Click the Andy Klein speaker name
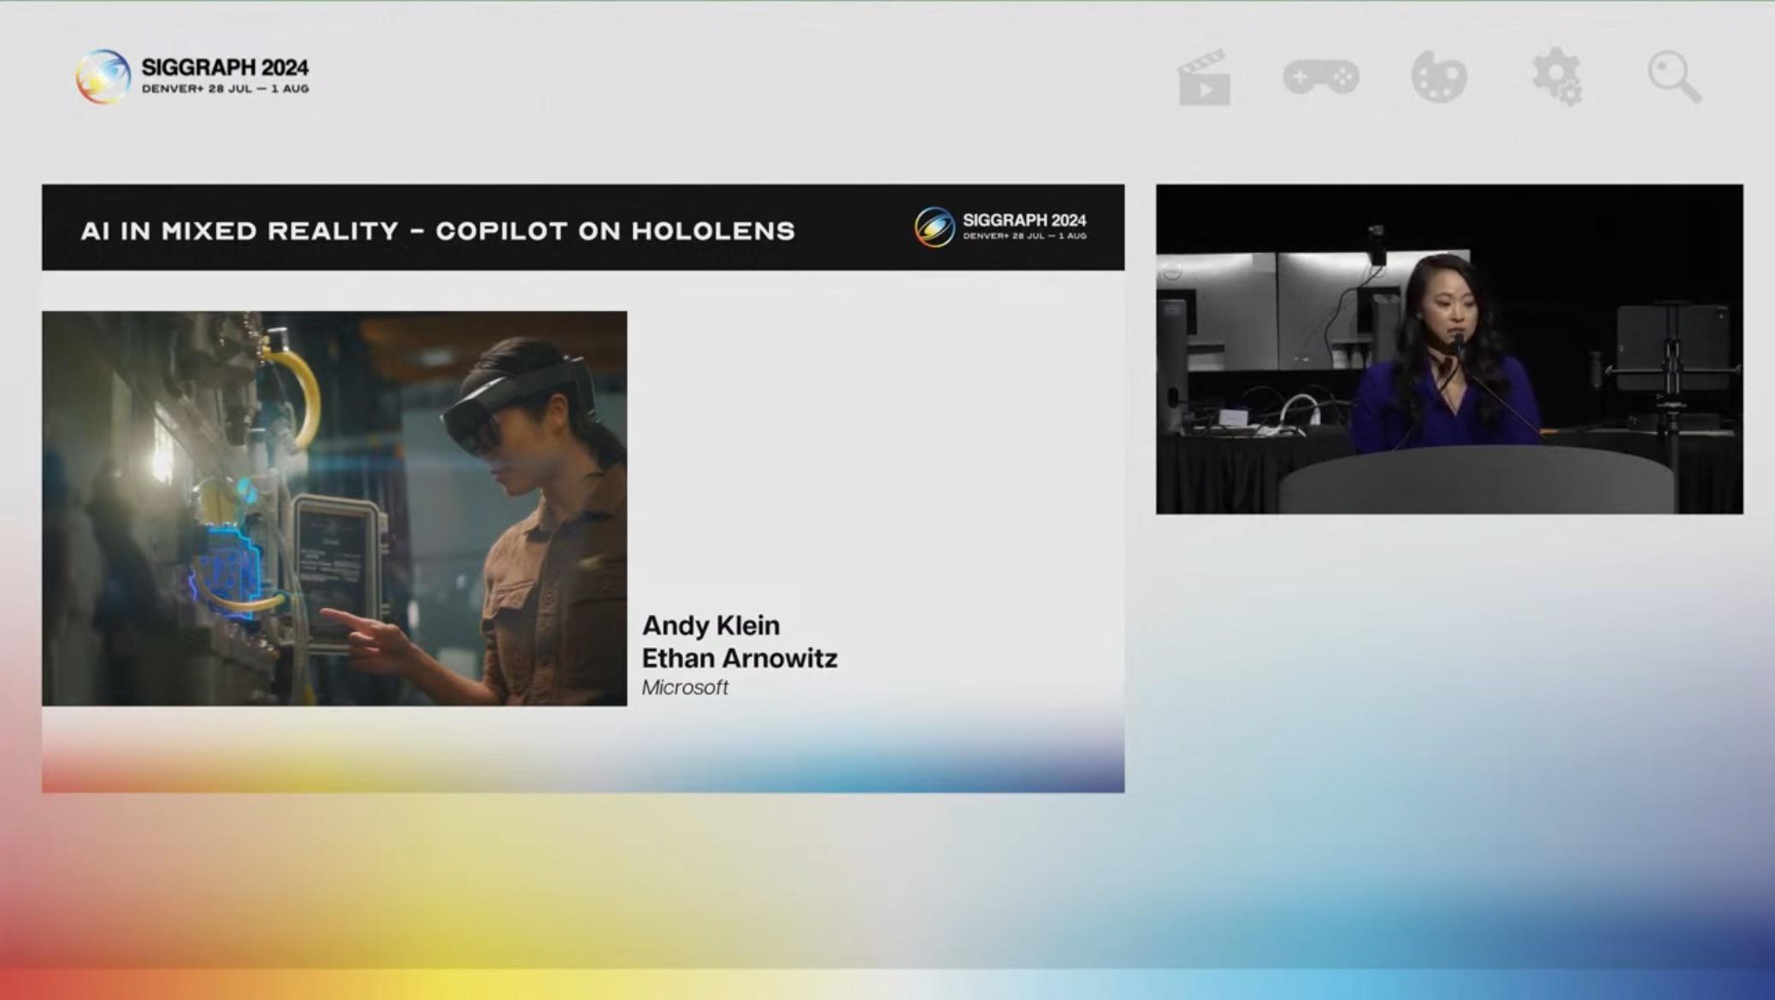Viewport: 1775px width, 1000px height. click(712, 625)
